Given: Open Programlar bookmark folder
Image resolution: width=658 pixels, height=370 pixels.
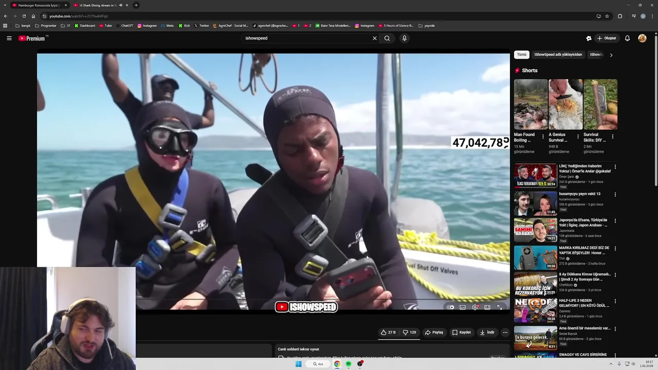Looking at the screenshot, I should click(46, 26).
